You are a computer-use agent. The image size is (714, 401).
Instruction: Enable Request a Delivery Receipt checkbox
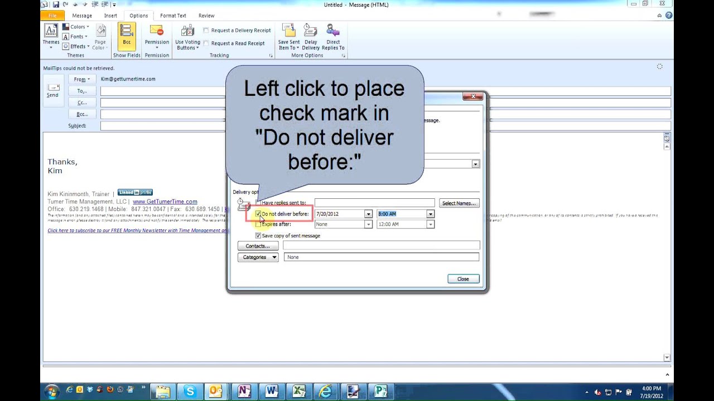(206, 31)
